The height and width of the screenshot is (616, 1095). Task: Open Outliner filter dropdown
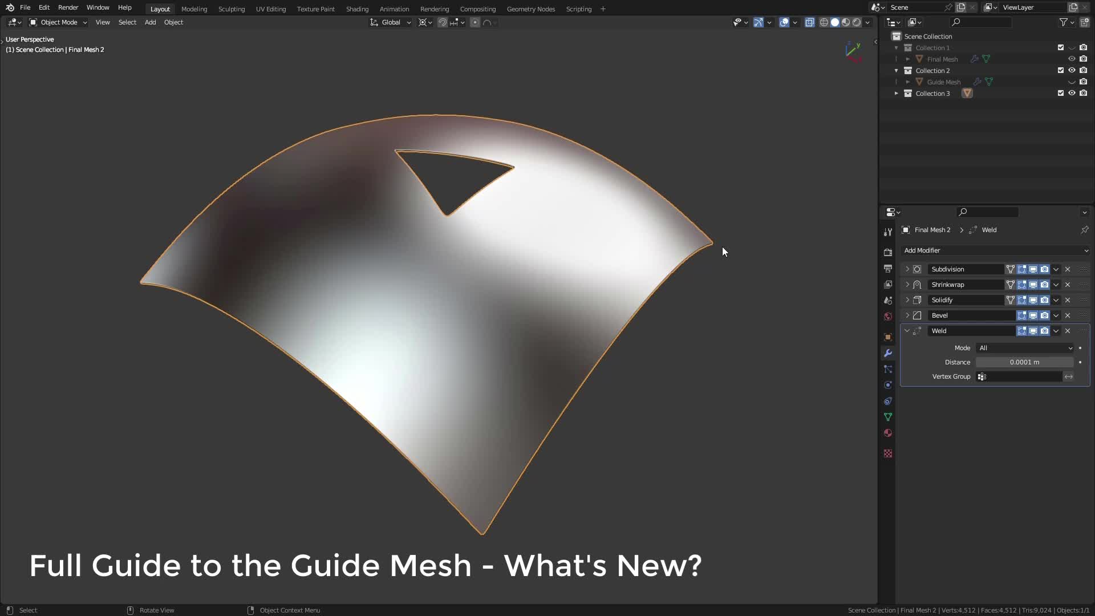[1066, 22]
